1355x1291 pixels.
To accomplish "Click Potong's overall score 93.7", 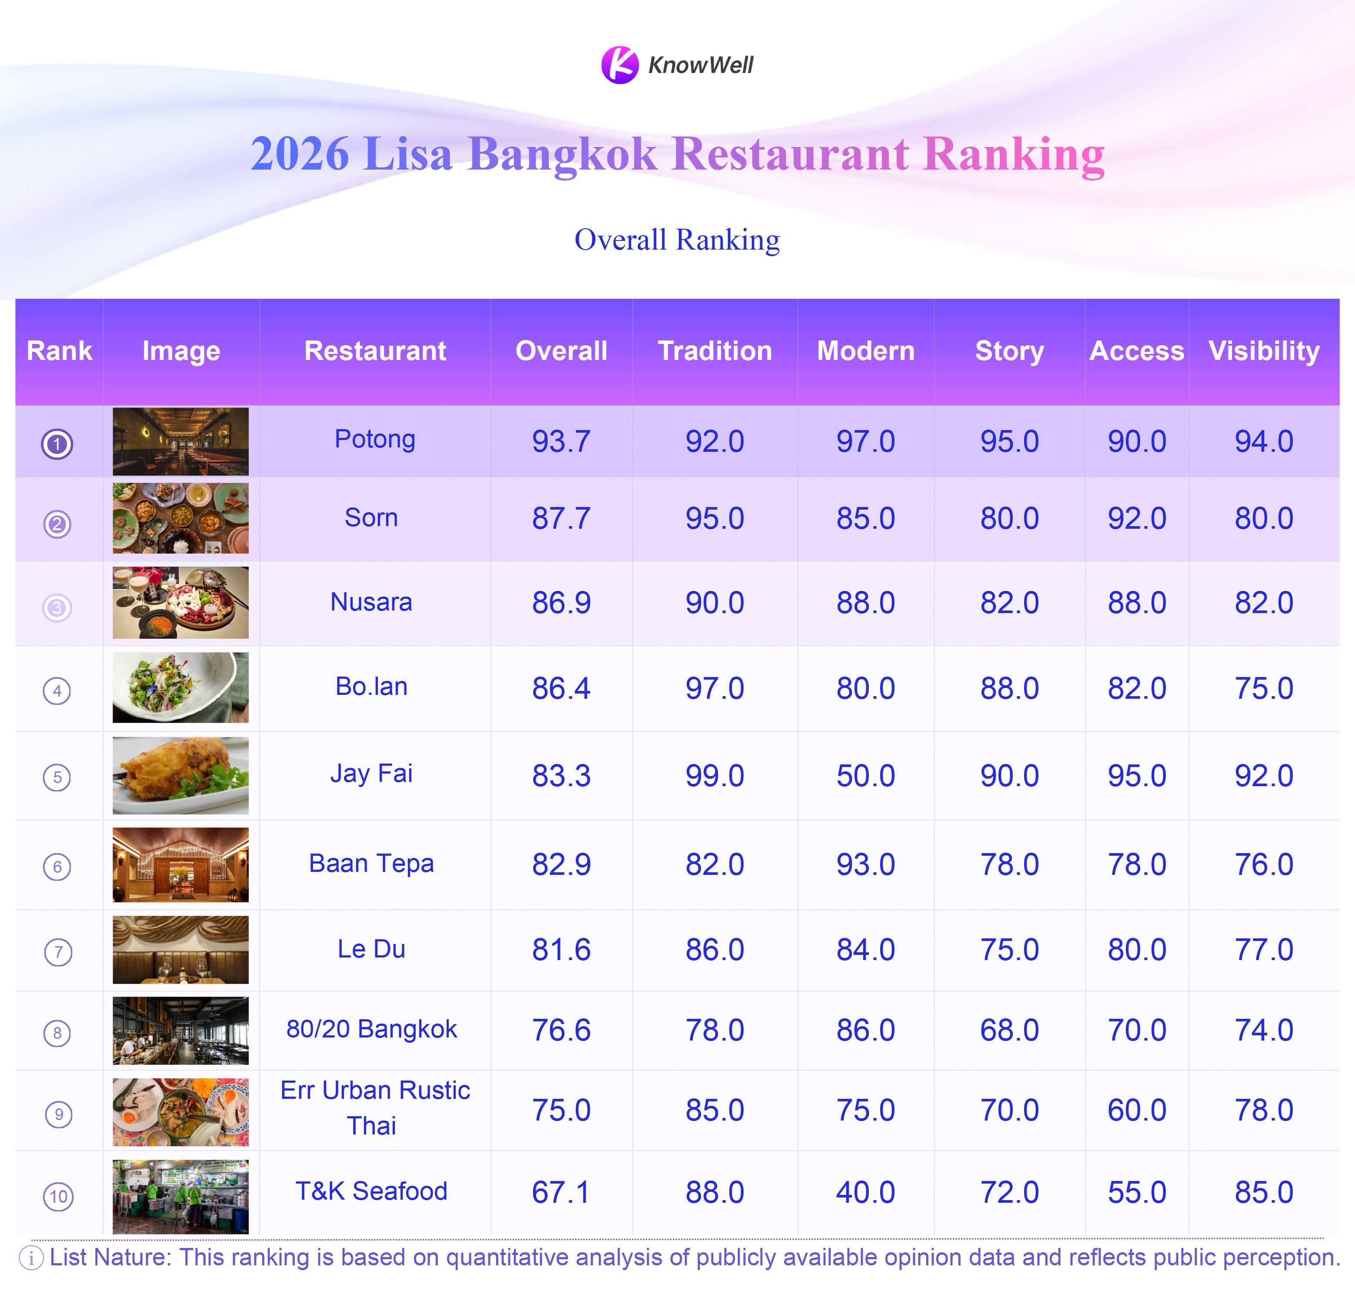I will [x=561, y=442].
